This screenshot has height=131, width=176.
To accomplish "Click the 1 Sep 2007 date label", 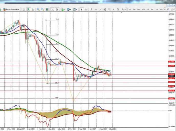I will [x=21, y=129].
